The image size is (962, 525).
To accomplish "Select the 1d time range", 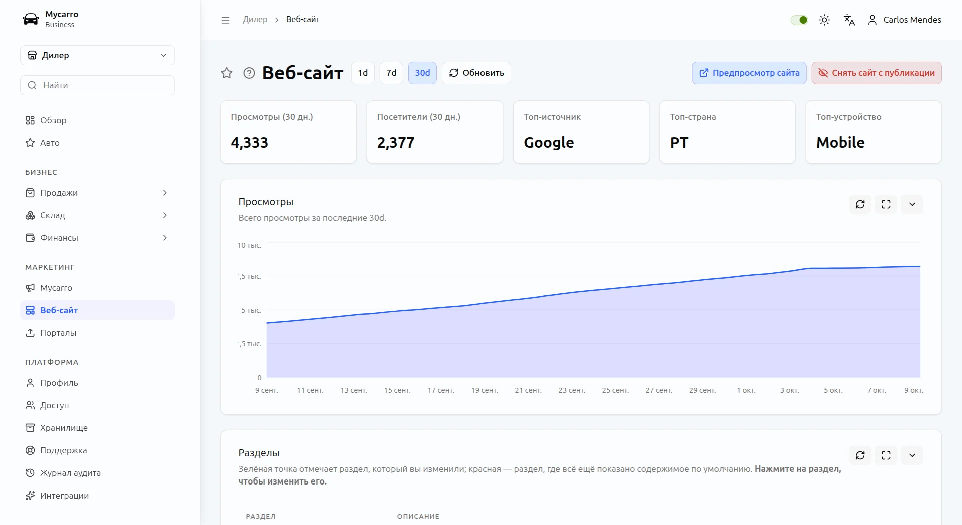I will pyautogui.click(x=363, y=73).
